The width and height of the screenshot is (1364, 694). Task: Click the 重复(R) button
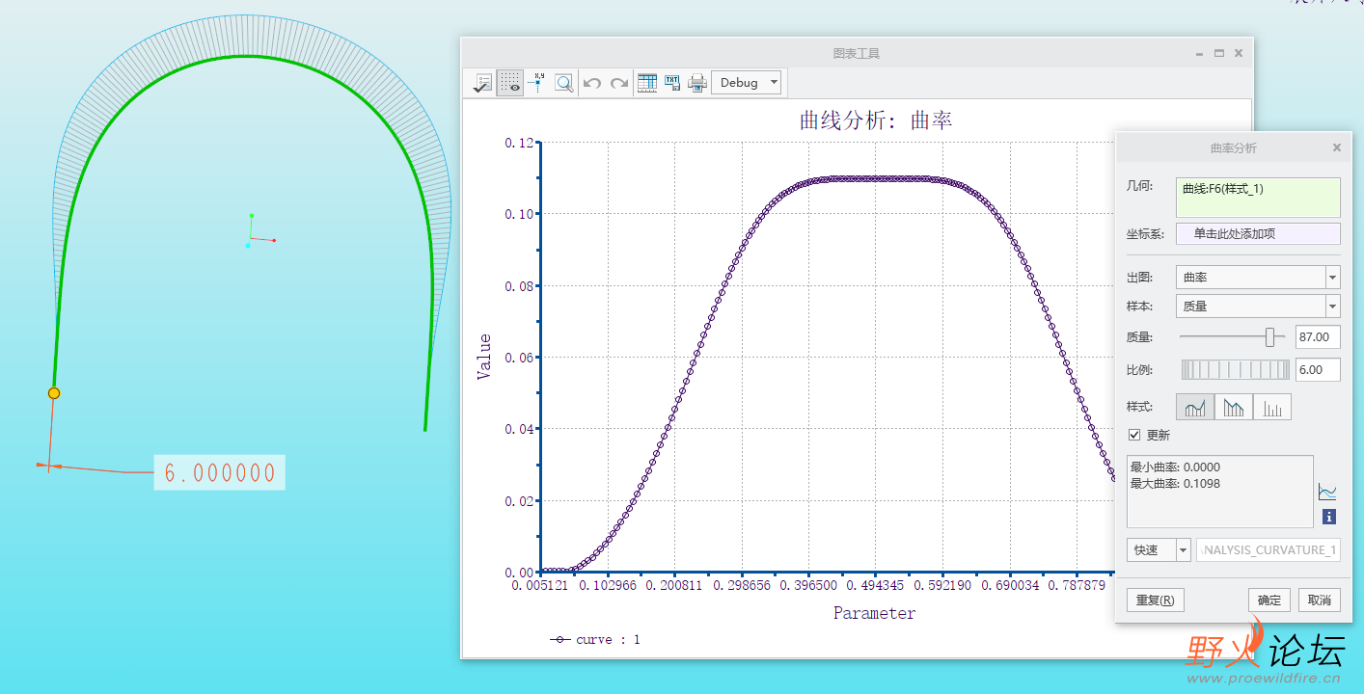coord(1155,600)
